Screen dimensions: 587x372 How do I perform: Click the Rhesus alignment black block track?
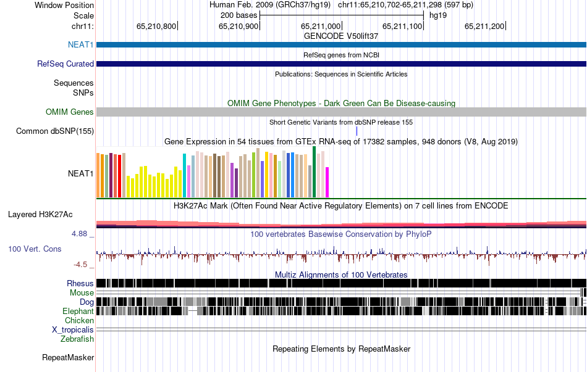tap(342, 283)
